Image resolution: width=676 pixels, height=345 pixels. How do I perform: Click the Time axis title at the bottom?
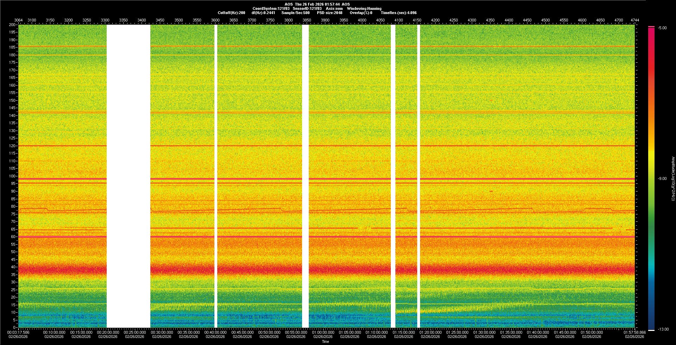pyautogui.click(x=325, y=341)
